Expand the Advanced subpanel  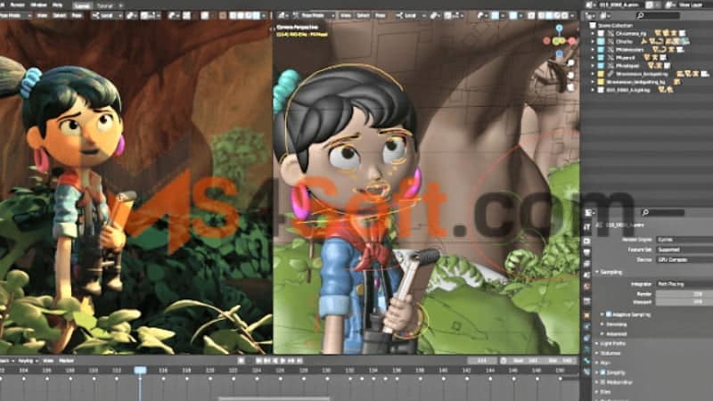(603, 333)
